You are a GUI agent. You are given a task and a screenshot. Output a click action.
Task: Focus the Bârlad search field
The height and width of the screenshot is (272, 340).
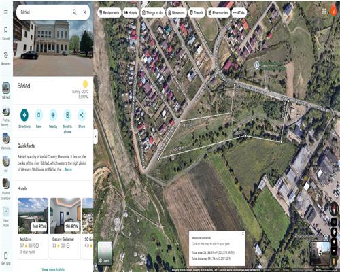tap(44, 12)
